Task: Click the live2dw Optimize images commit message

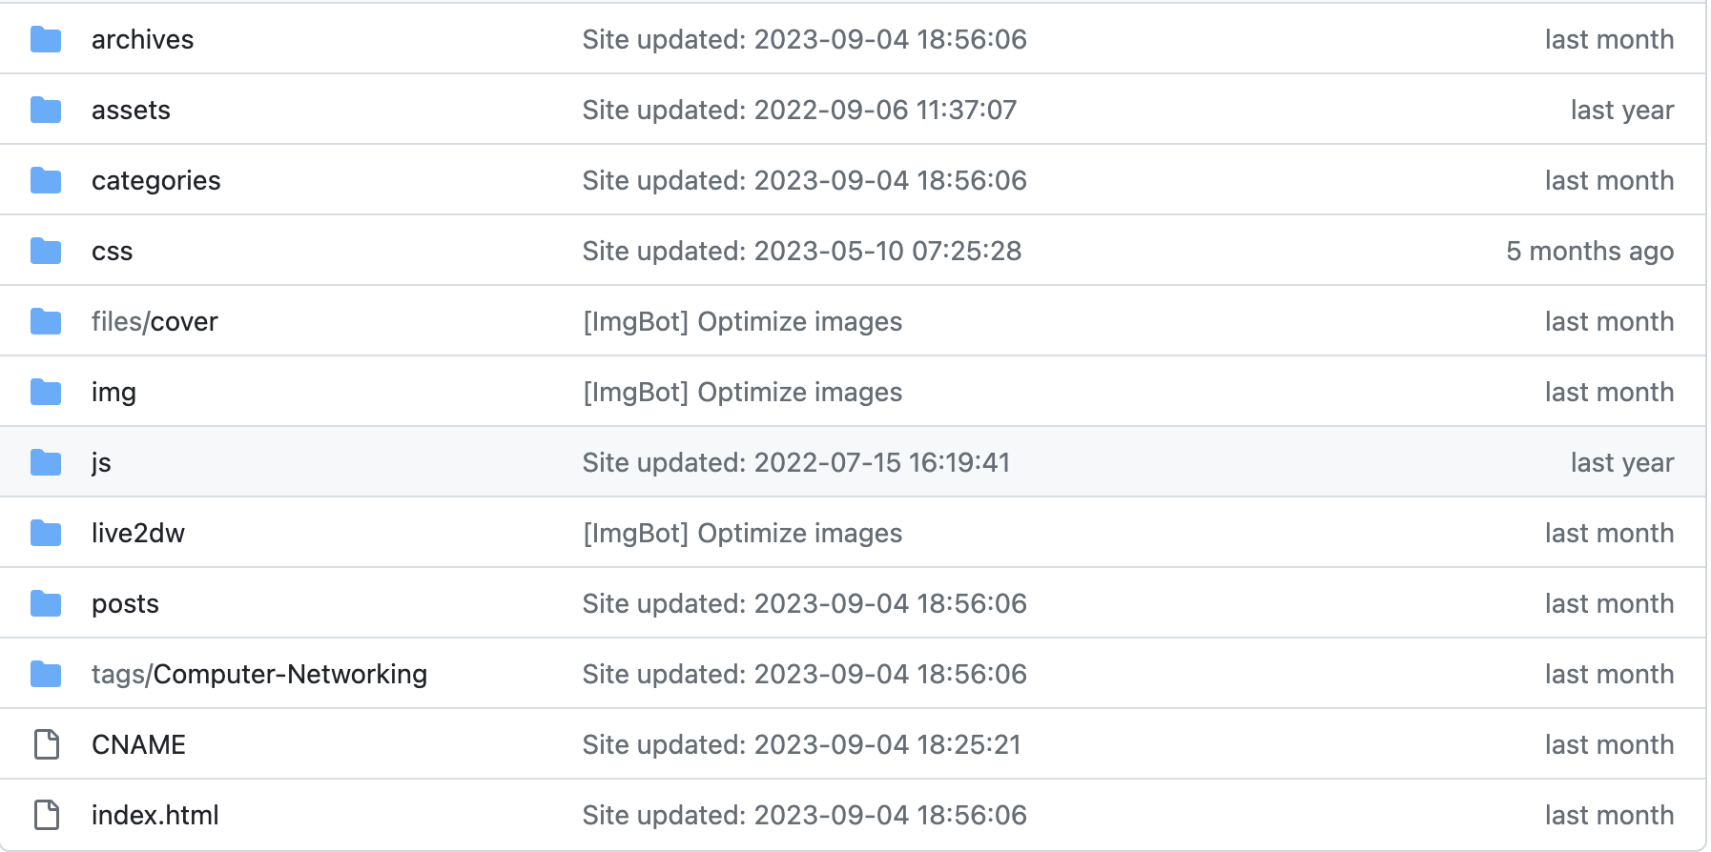Action: click(x=742, y=533)
